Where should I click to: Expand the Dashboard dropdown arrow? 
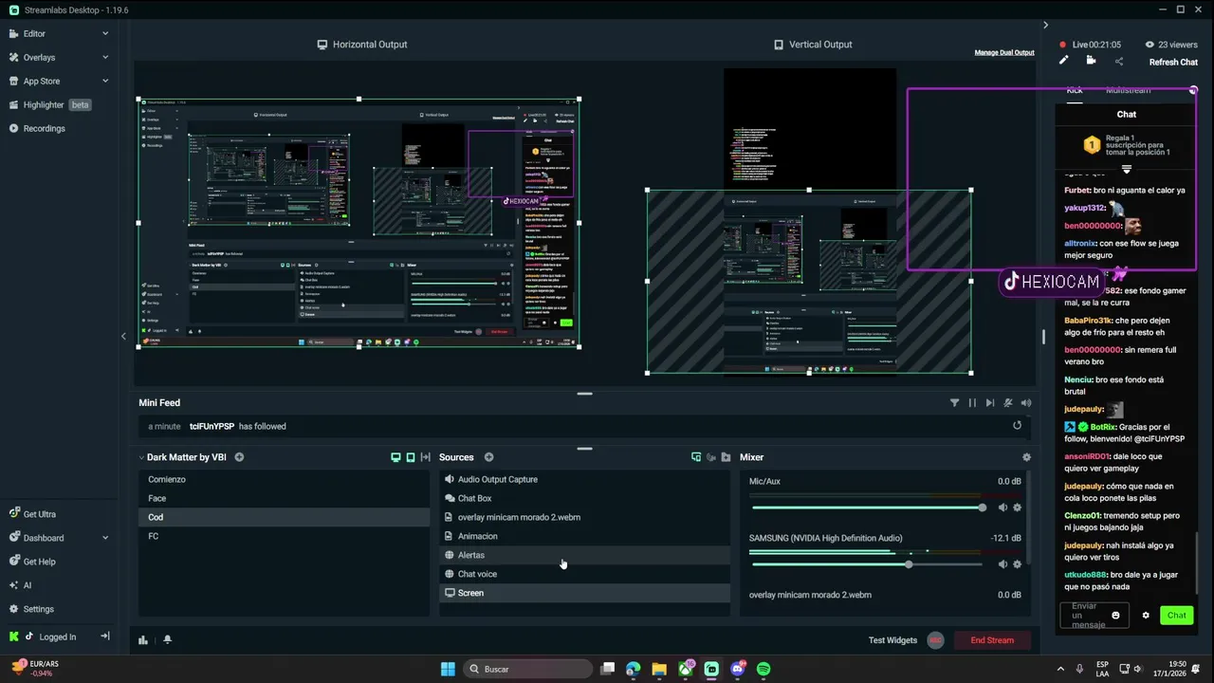tap(105, 538)
